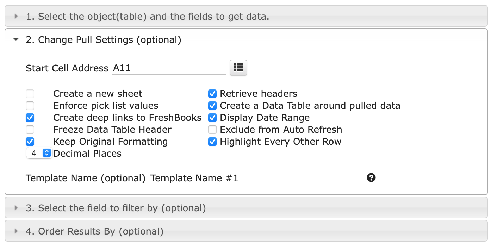Disable Retrieve headers option
Screen dimensions: 491x243
point(212,94)
